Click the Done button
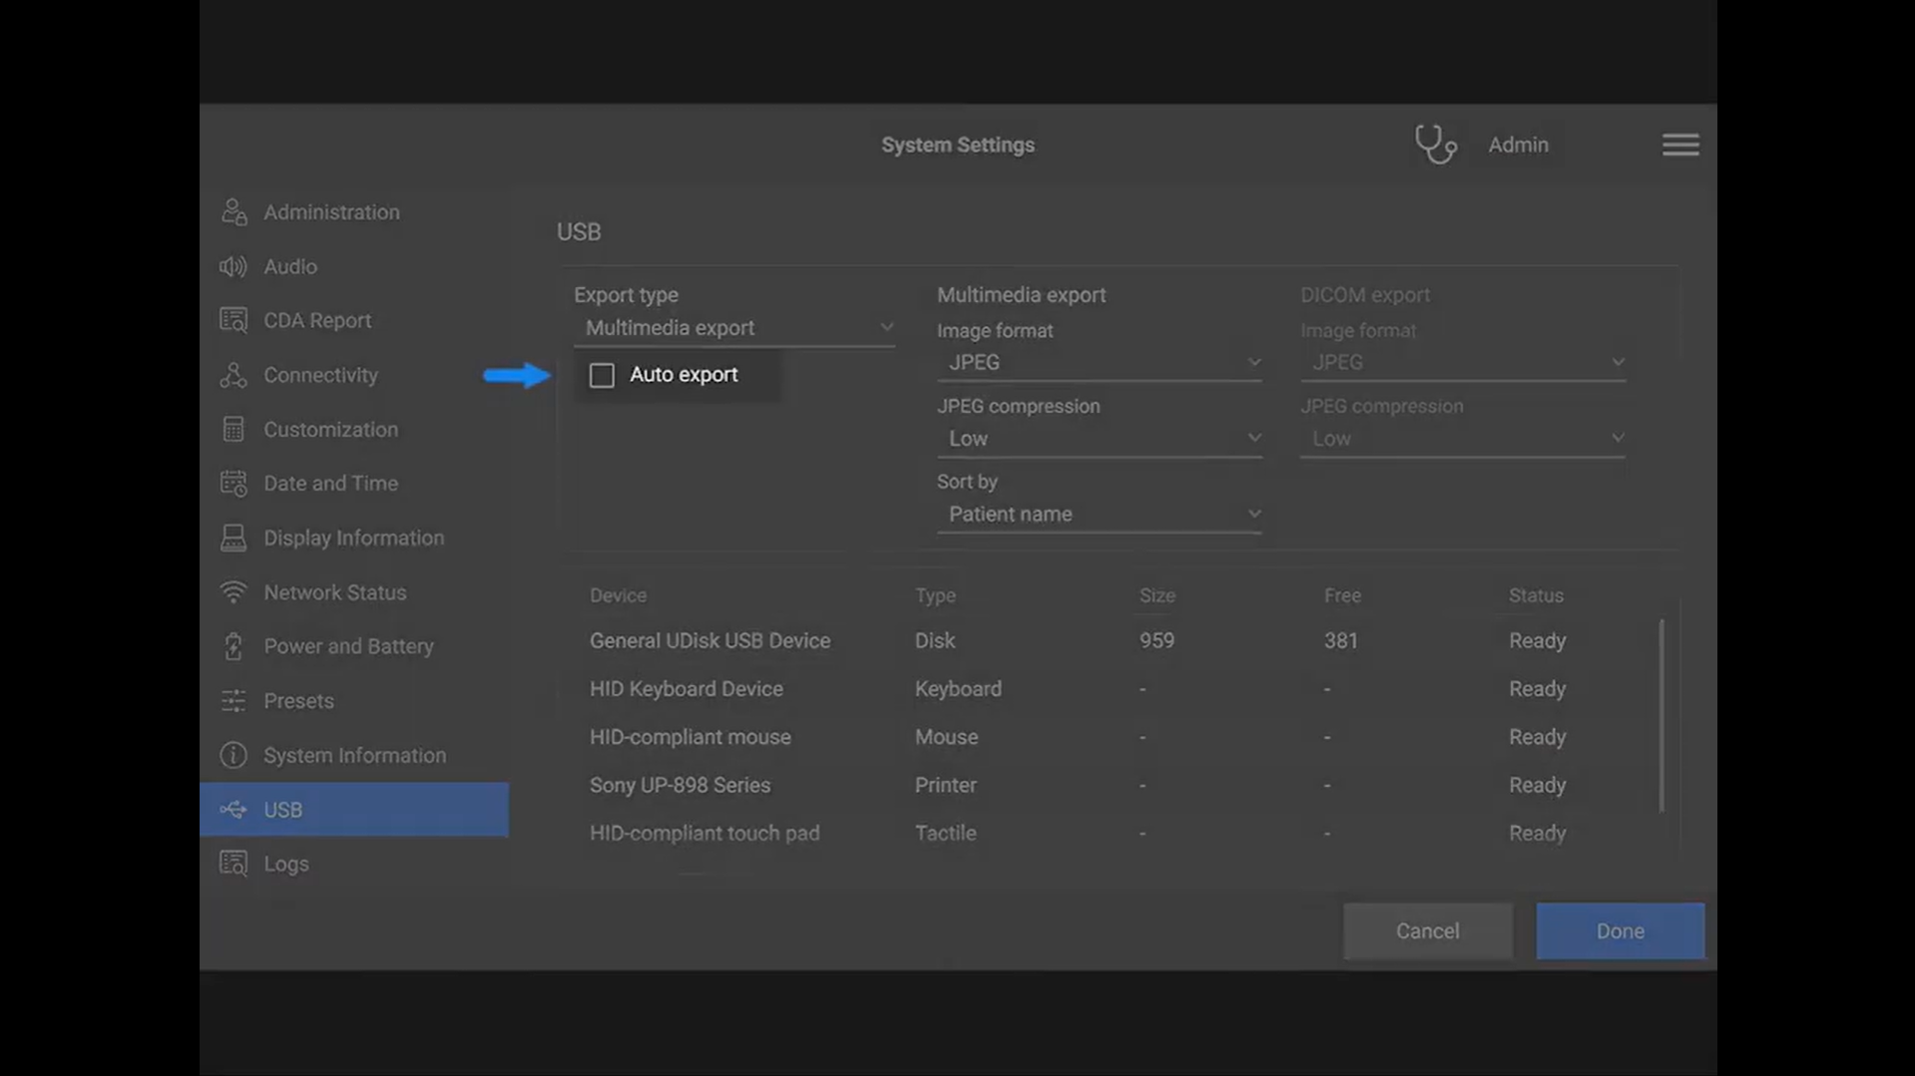The image size is (1915, 1076). [x=1619, y=930]
